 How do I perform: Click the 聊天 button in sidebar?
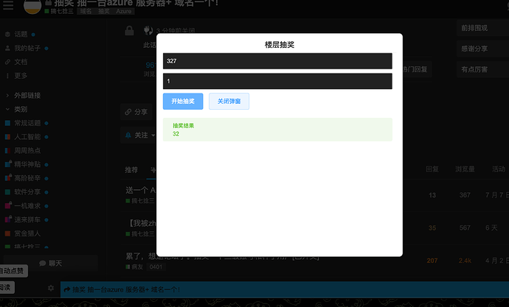(x=50, y=264)
